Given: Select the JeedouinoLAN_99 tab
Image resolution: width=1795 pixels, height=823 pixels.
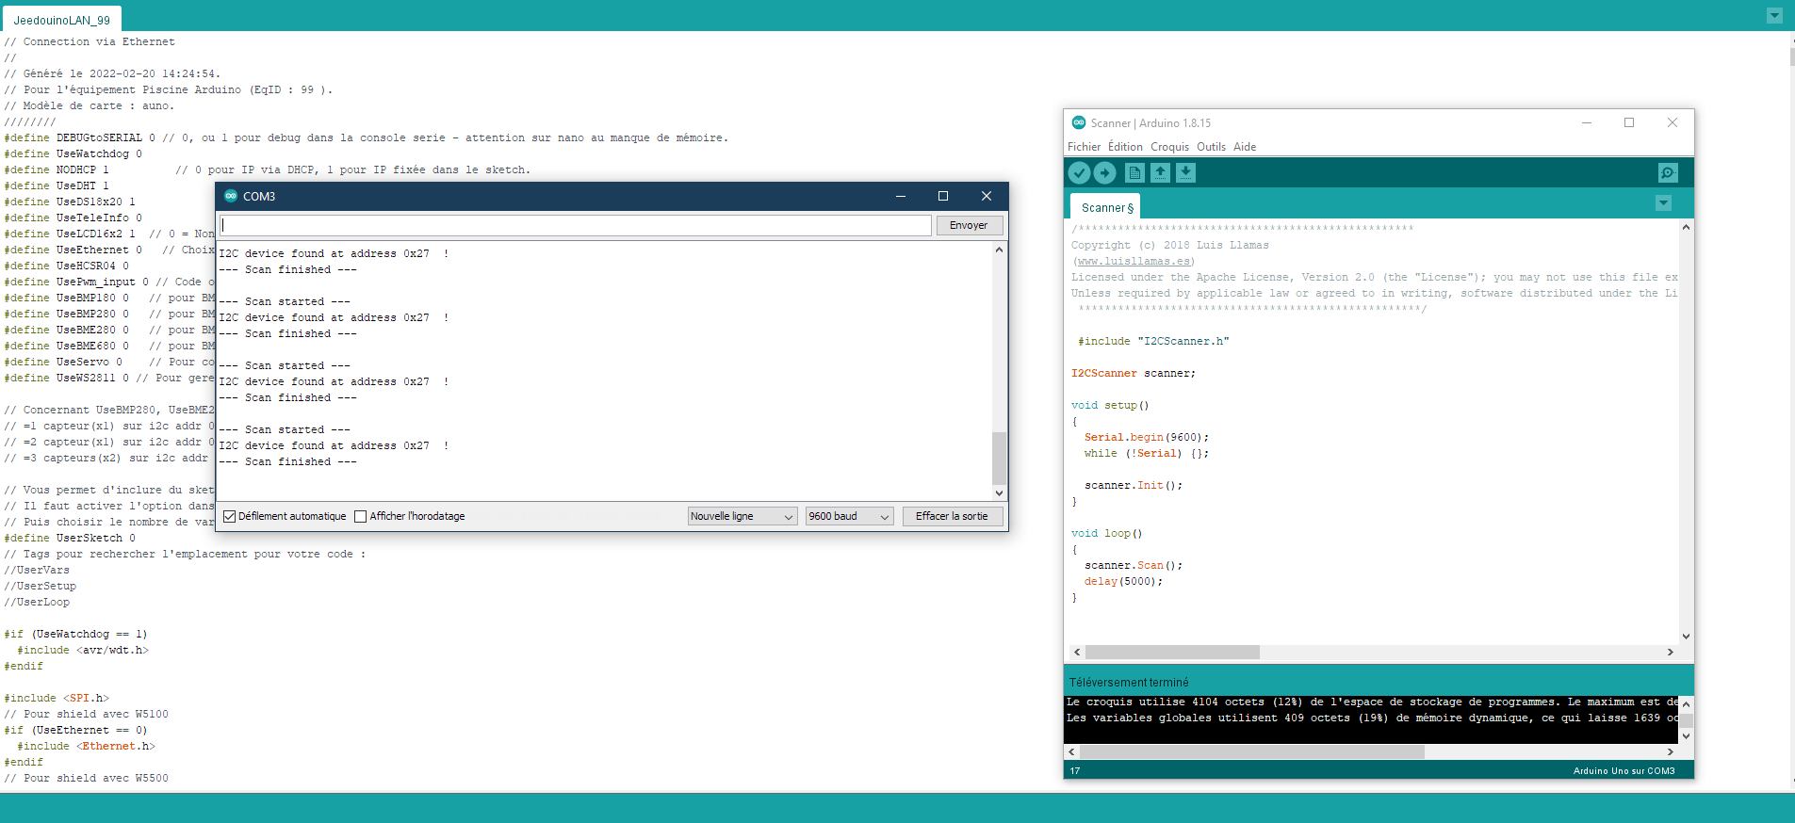Looking at the screenshot, I should point(62,20).
